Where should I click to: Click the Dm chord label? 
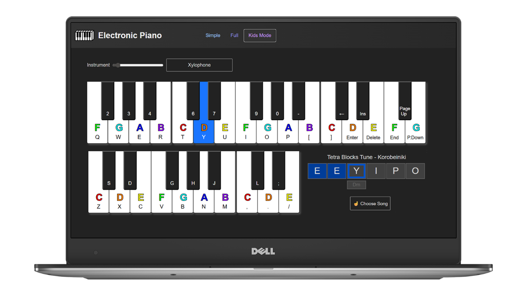coord(356,185)
